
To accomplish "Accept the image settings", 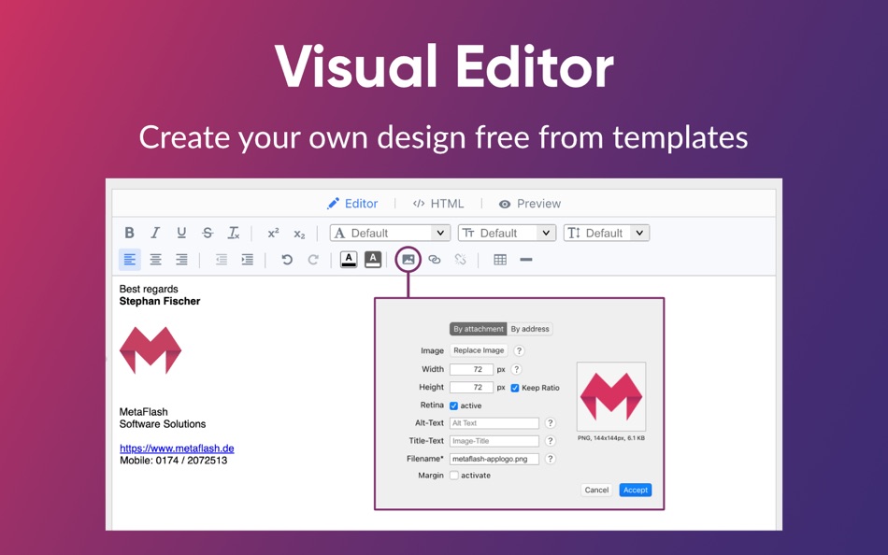I will point(636,490).
